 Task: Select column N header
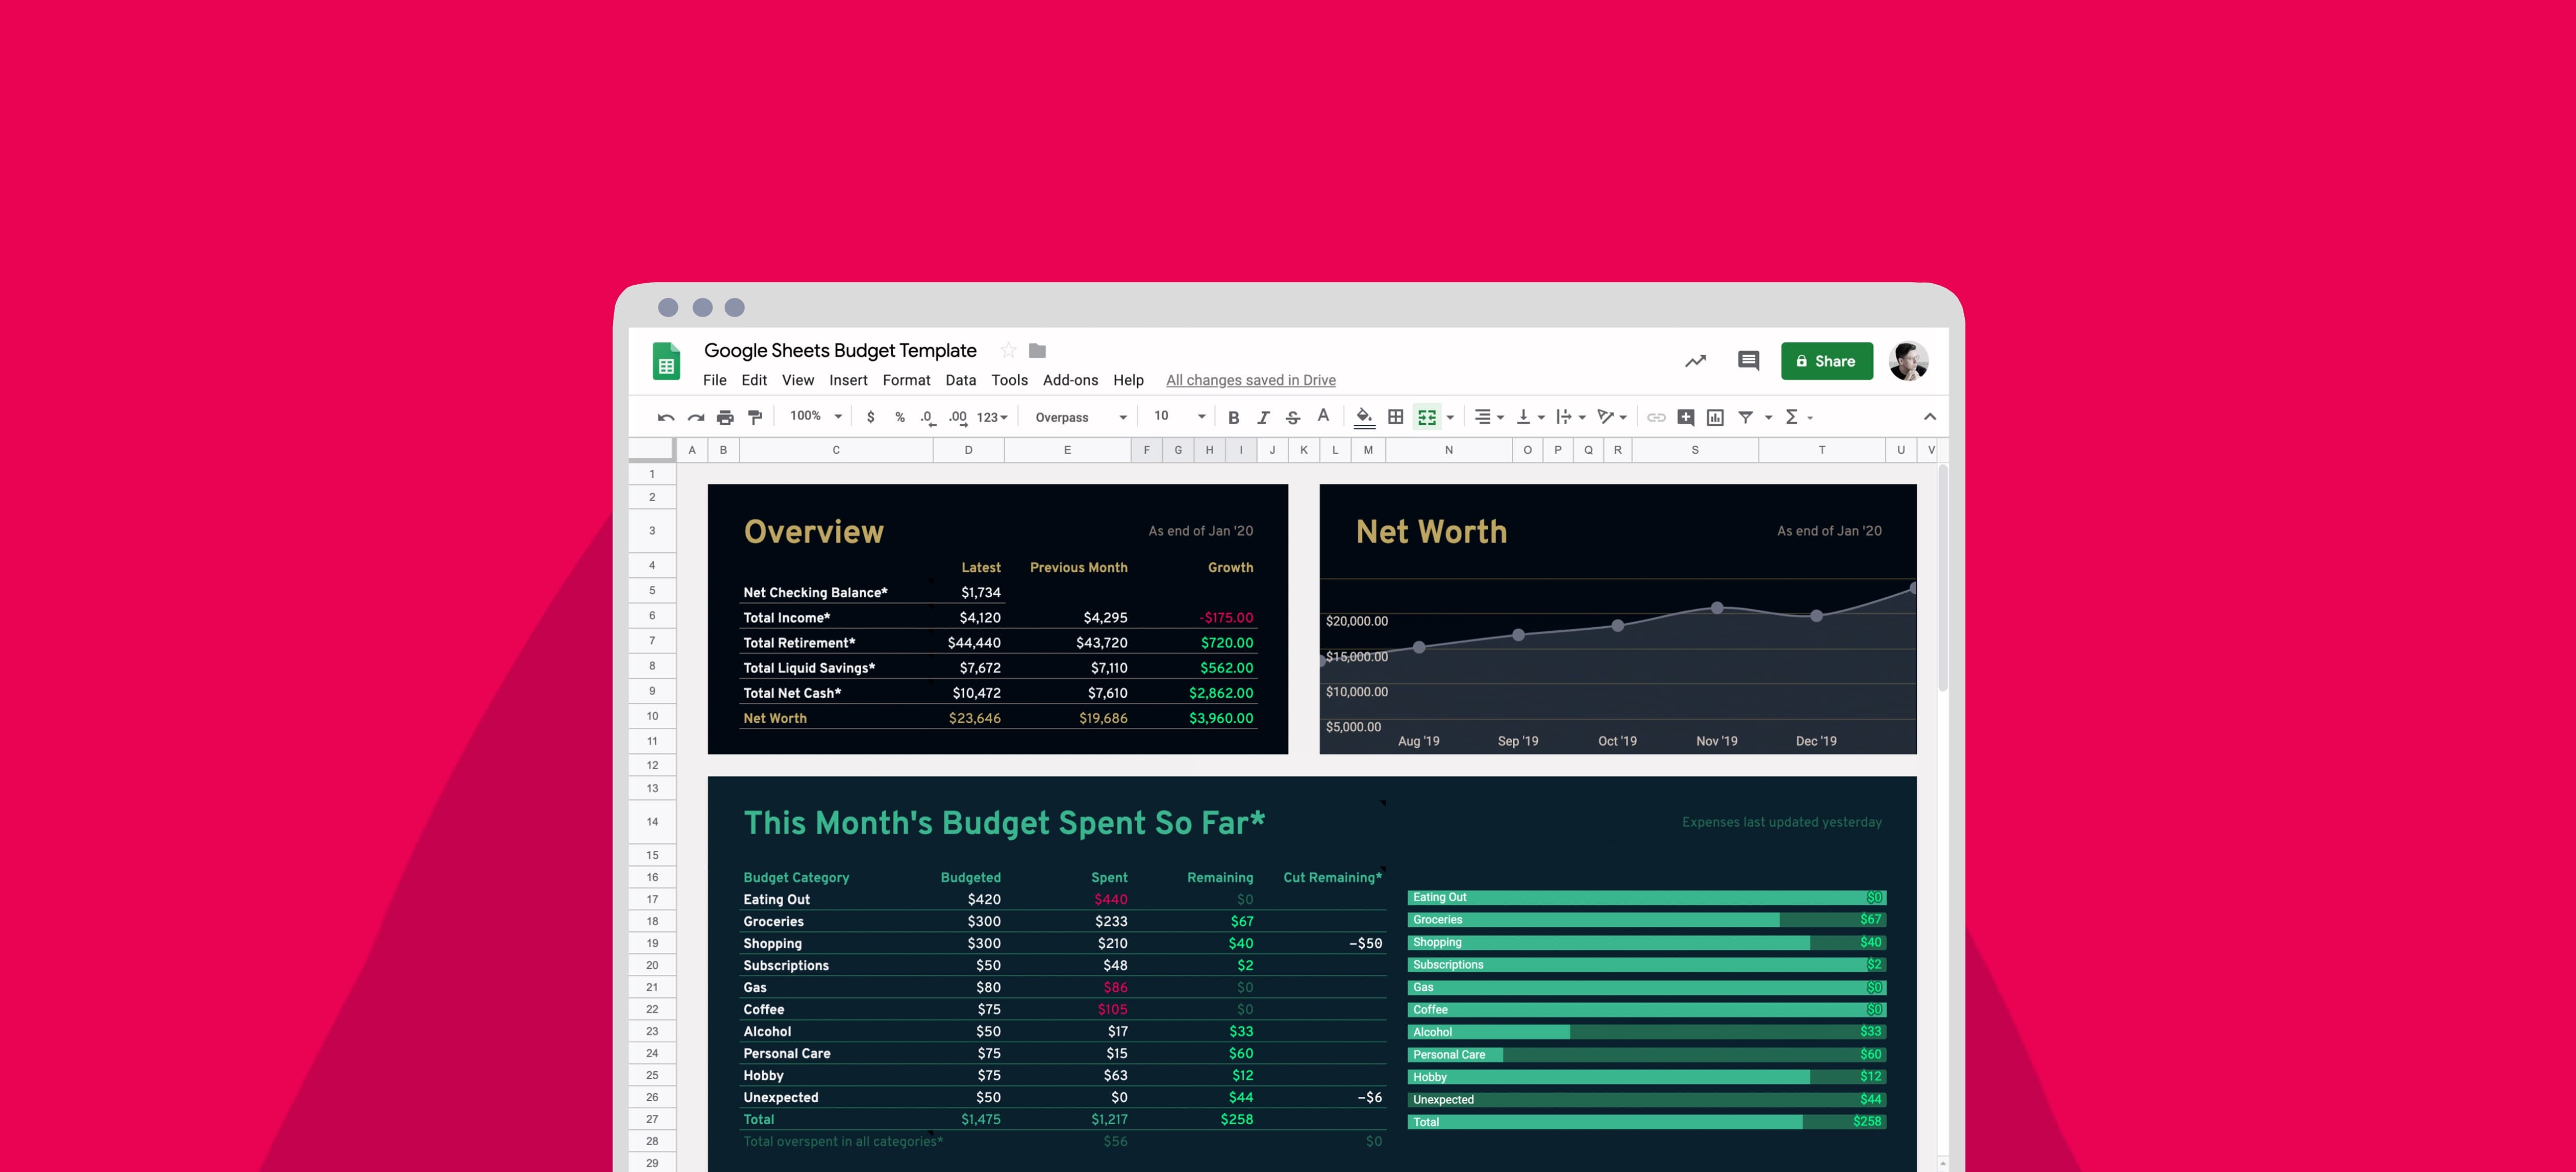(1448, 451)
